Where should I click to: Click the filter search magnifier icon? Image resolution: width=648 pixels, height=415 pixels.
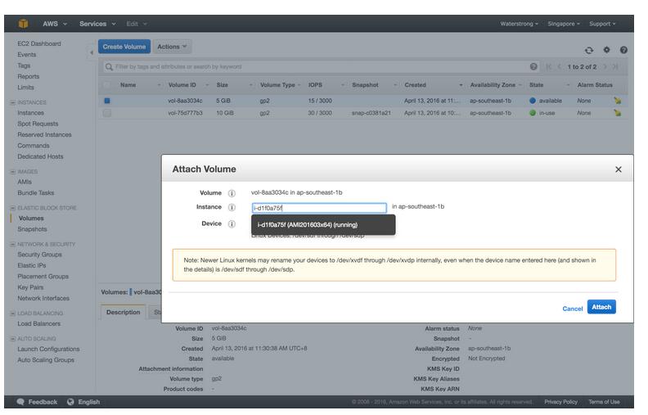point(109,67)
